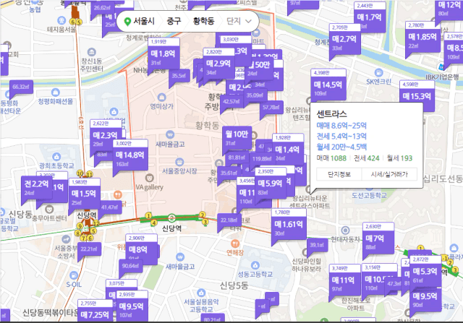Select the 매 7억 88㎡ marker
463x323 pixels.
[x=378, y=238]
